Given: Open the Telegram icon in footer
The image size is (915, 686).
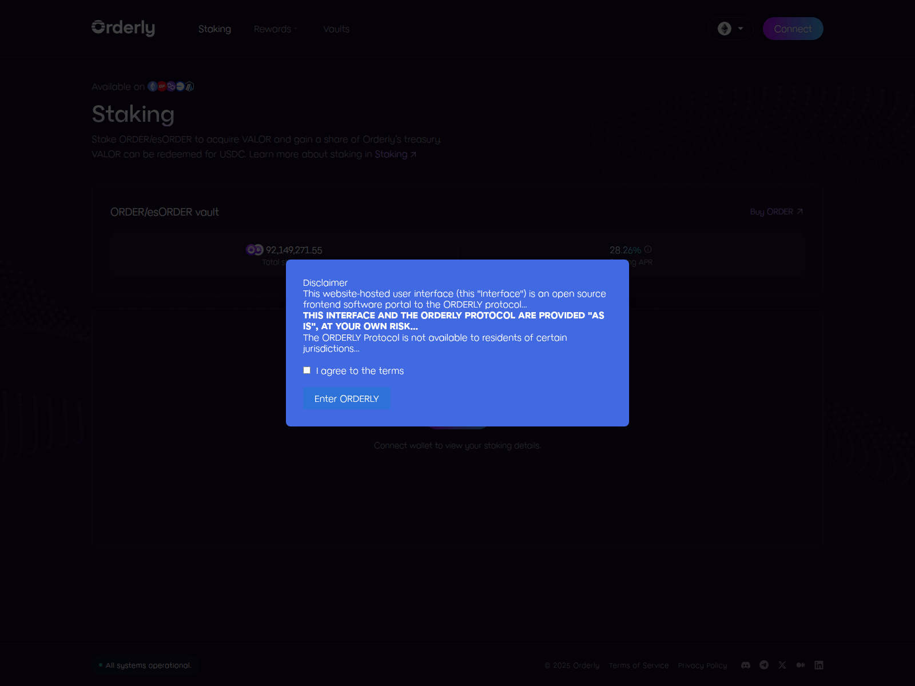Looking at the screenshot, I should coord(764,665).
